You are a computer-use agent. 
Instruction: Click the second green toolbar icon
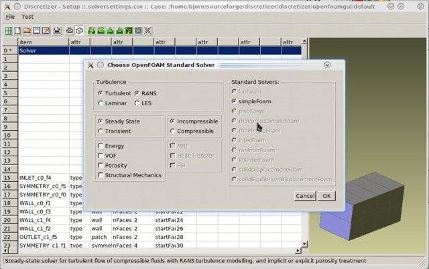coord(101,31)
